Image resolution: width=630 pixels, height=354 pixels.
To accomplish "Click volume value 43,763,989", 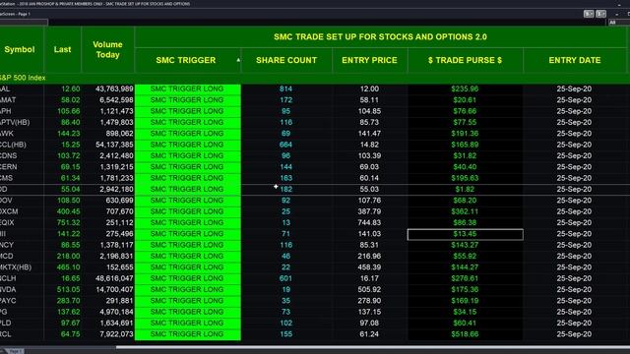I will (114, 88).
